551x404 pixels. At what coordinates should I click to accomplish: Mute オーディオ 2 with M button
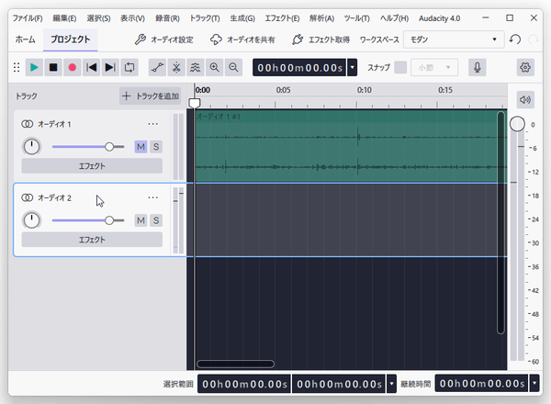[141, 220]
